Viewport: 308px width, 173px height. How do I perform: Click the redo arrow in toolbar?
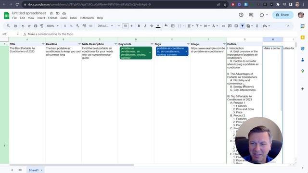click(x=29, y=26)
